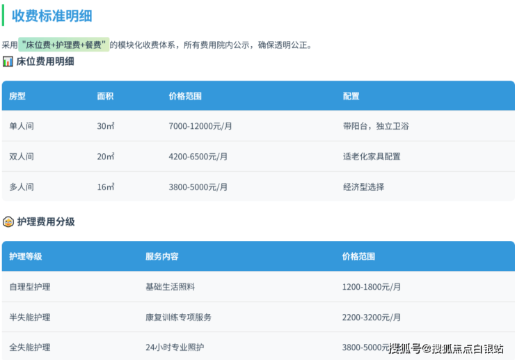Click the 房型 column header
This screenshot has height=360, width=515.
pos(17,96)
